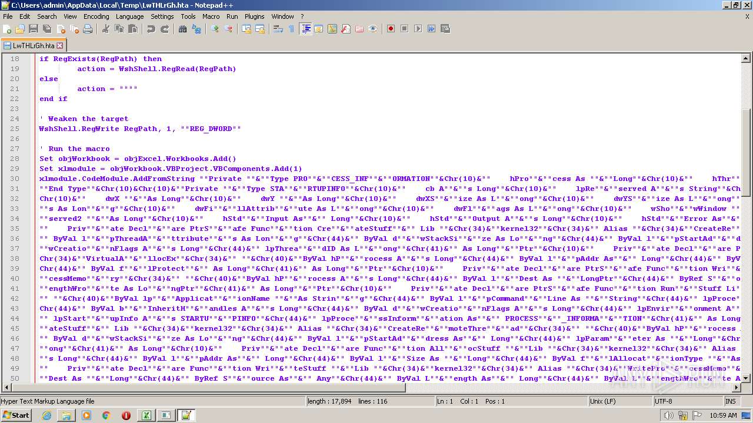Viewport: 753px width, 423px height.
Task: Close the LwTHLrGh.hta tab
Action: [59, 45]
